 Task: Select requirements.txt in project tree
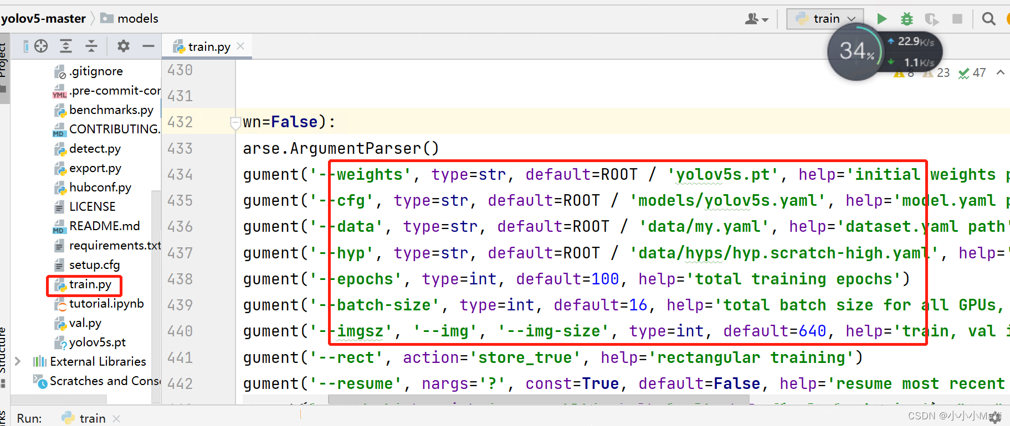coord(107,246)
